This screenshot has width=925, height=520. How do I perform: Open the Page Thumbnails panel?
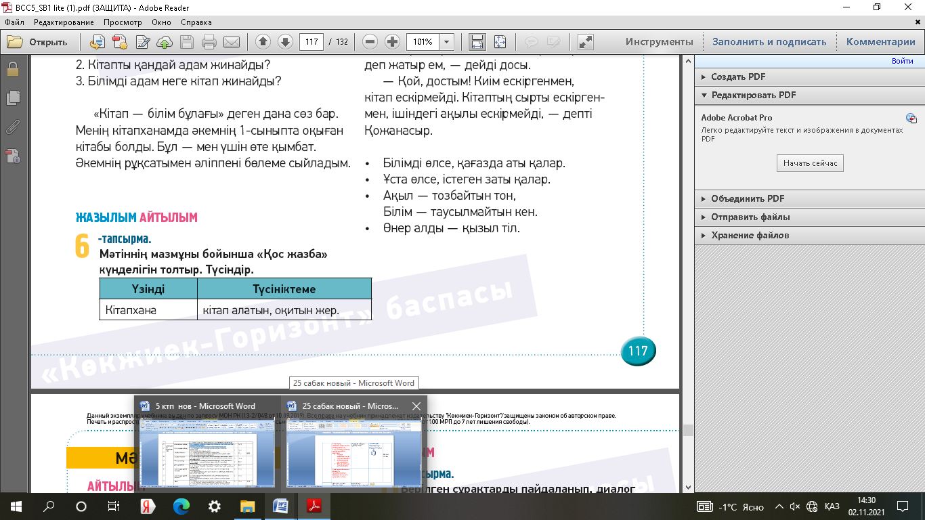pyautogui.click(x=12, y=98)
